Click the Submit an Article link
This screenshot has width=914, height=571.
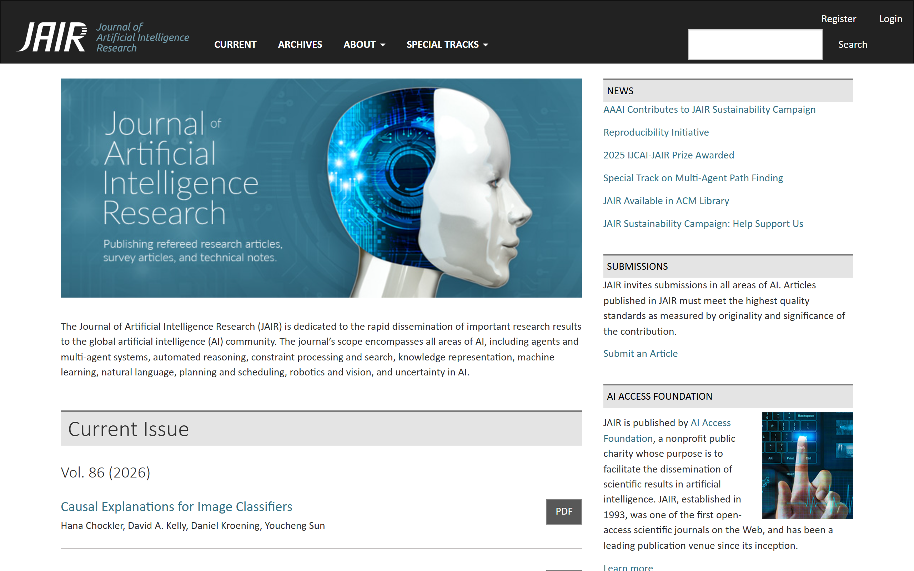641,353
